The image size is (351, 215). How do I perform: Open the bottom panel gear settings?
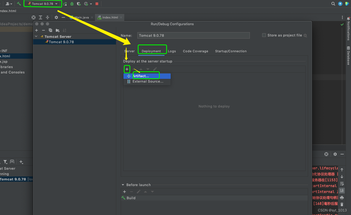(335, 154)
